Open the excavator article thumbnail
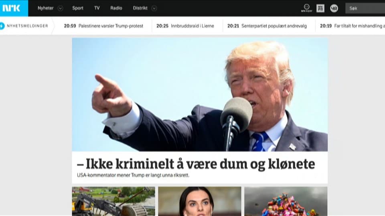This screenshot has width=385, height=216. pos(113,201)
